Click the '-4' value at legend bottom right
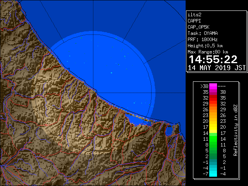Image resolution: width=248 pixels, height=186 pixels. pos(223,174)
